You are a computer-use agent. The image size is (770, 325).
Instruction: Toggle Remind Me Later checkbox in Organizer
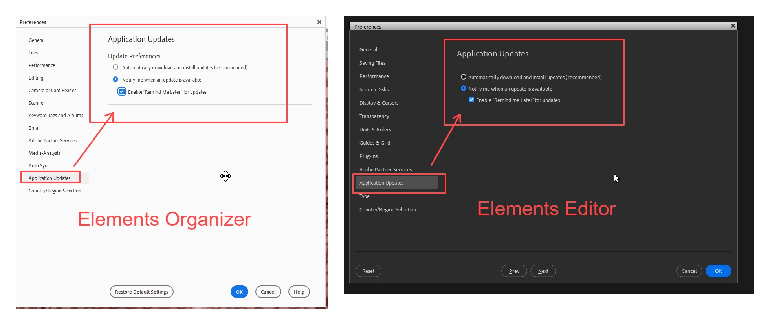(122, 92)
